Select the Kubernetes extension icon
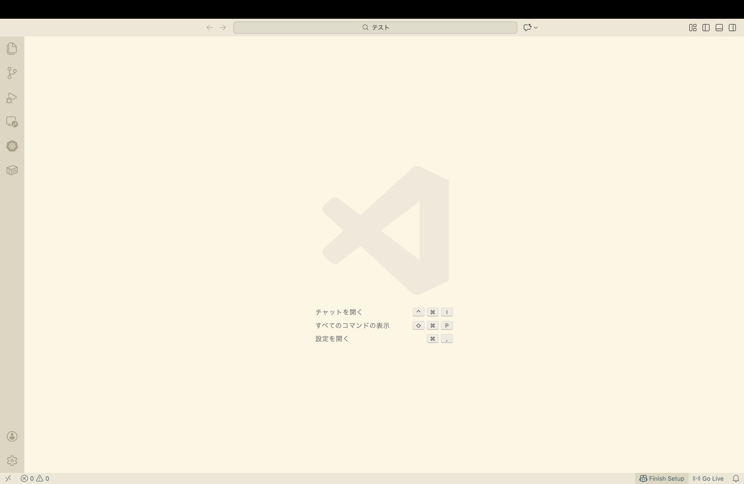744x484 pixels. pos(12,146)
